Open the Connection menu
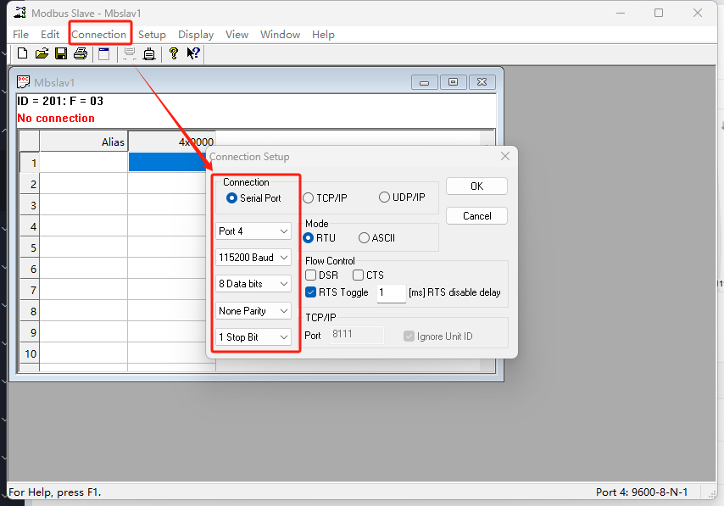The width and height of the screenshot is (724, 506). click(99, 35)
